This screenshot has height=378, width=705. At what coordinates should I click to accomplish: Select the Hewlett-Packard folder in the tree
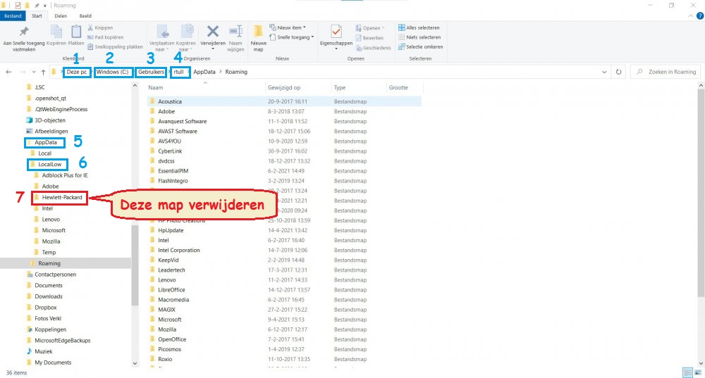[x=62, y=197]
